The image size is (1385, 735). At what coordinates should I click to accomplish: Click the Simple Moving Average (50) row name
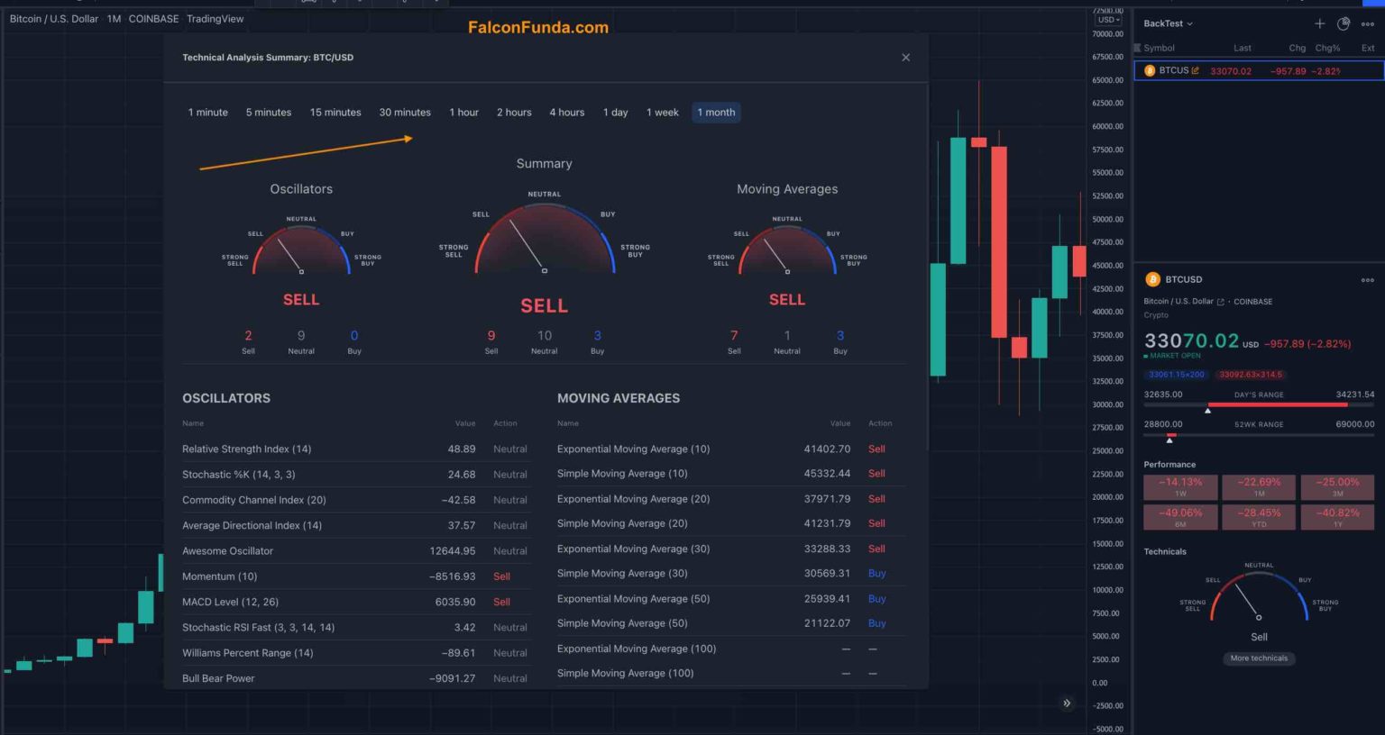(622, 623)
